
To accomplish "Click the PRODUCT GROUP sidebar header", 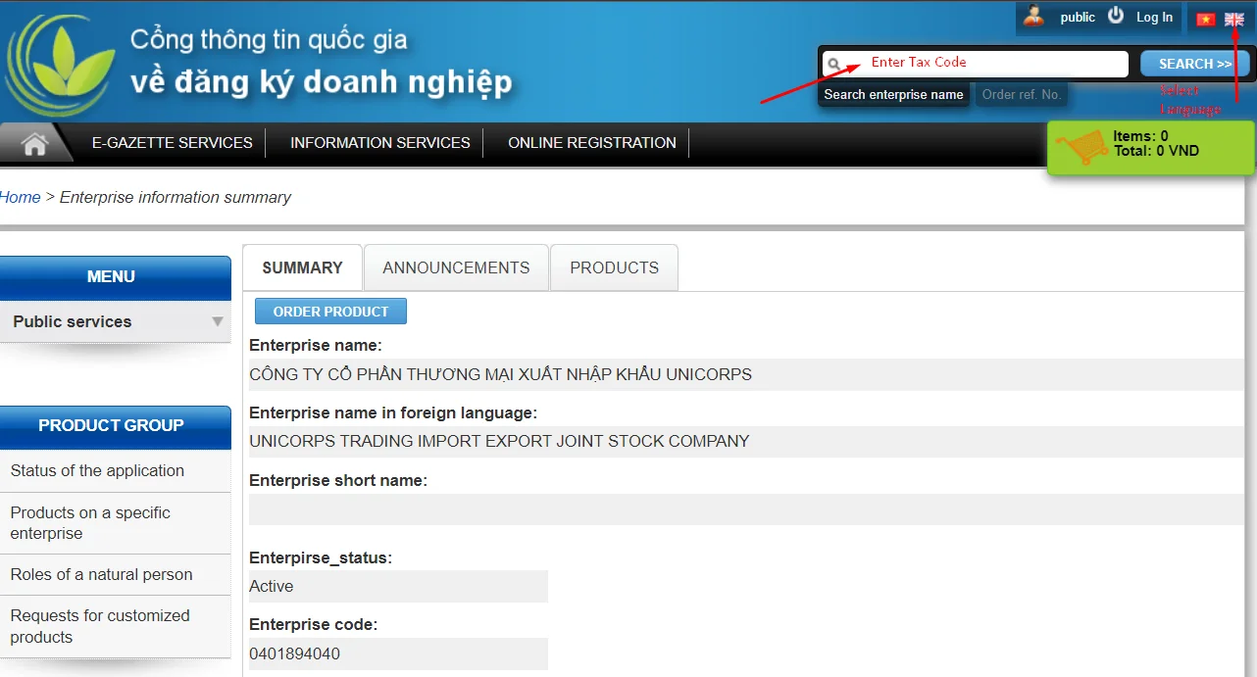I will click(x=116, y=425).
